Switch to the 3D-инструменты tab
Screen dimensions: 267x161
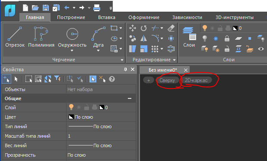(x=235, y=17)
